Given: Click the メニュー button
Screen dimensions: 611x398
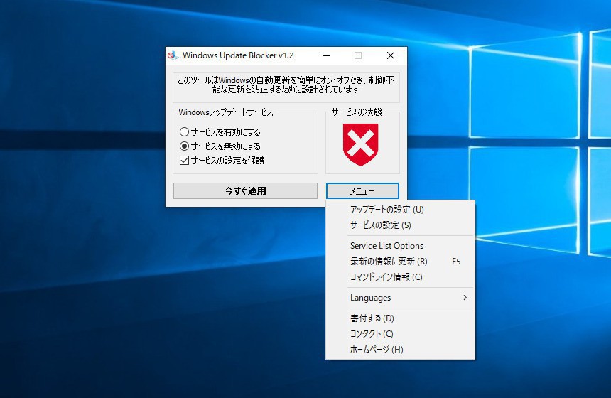Looking at the screenshot, I should click(362, 191).
